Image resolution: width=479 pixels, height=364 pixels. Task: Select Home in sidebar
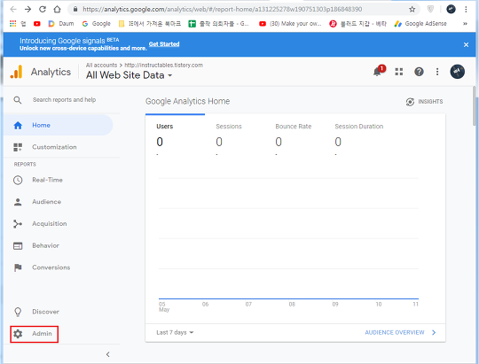click(x=58, y=125)
